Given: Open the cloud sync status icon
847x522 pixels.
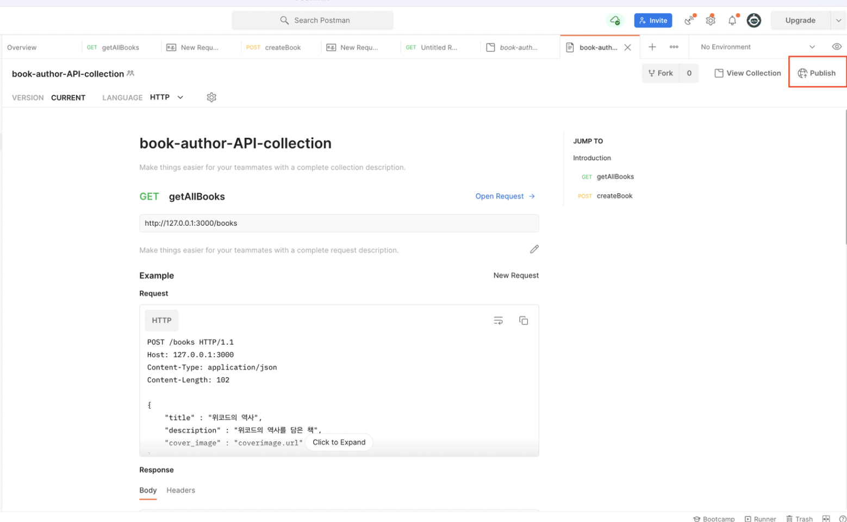Looking at the screenshot, I should pos(615,21).
